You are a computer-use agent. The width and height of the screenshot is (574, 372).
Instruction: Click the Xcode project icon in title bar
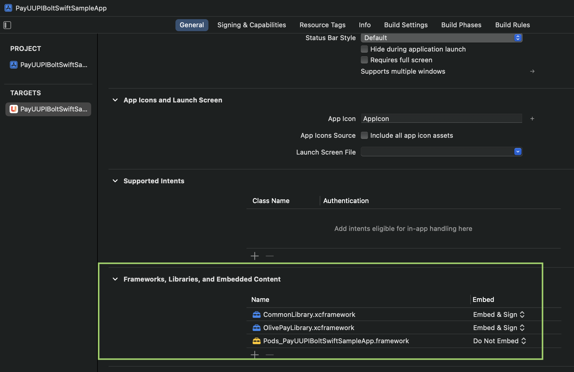click(8, 8)
